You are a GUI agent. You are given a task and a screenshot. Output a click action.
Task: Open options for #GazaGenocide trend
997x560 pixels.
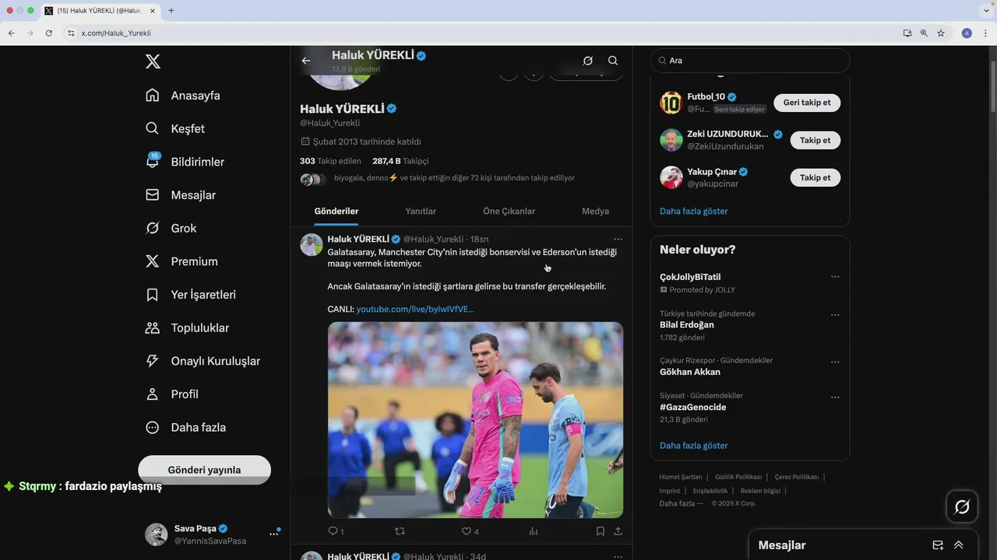click(835, 397)
